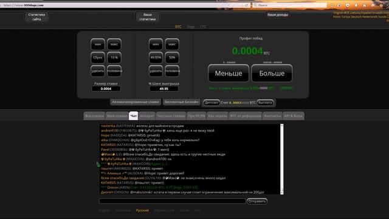
Task: Select 'Украинский' chat room language
Action: (x=164, y=210)
